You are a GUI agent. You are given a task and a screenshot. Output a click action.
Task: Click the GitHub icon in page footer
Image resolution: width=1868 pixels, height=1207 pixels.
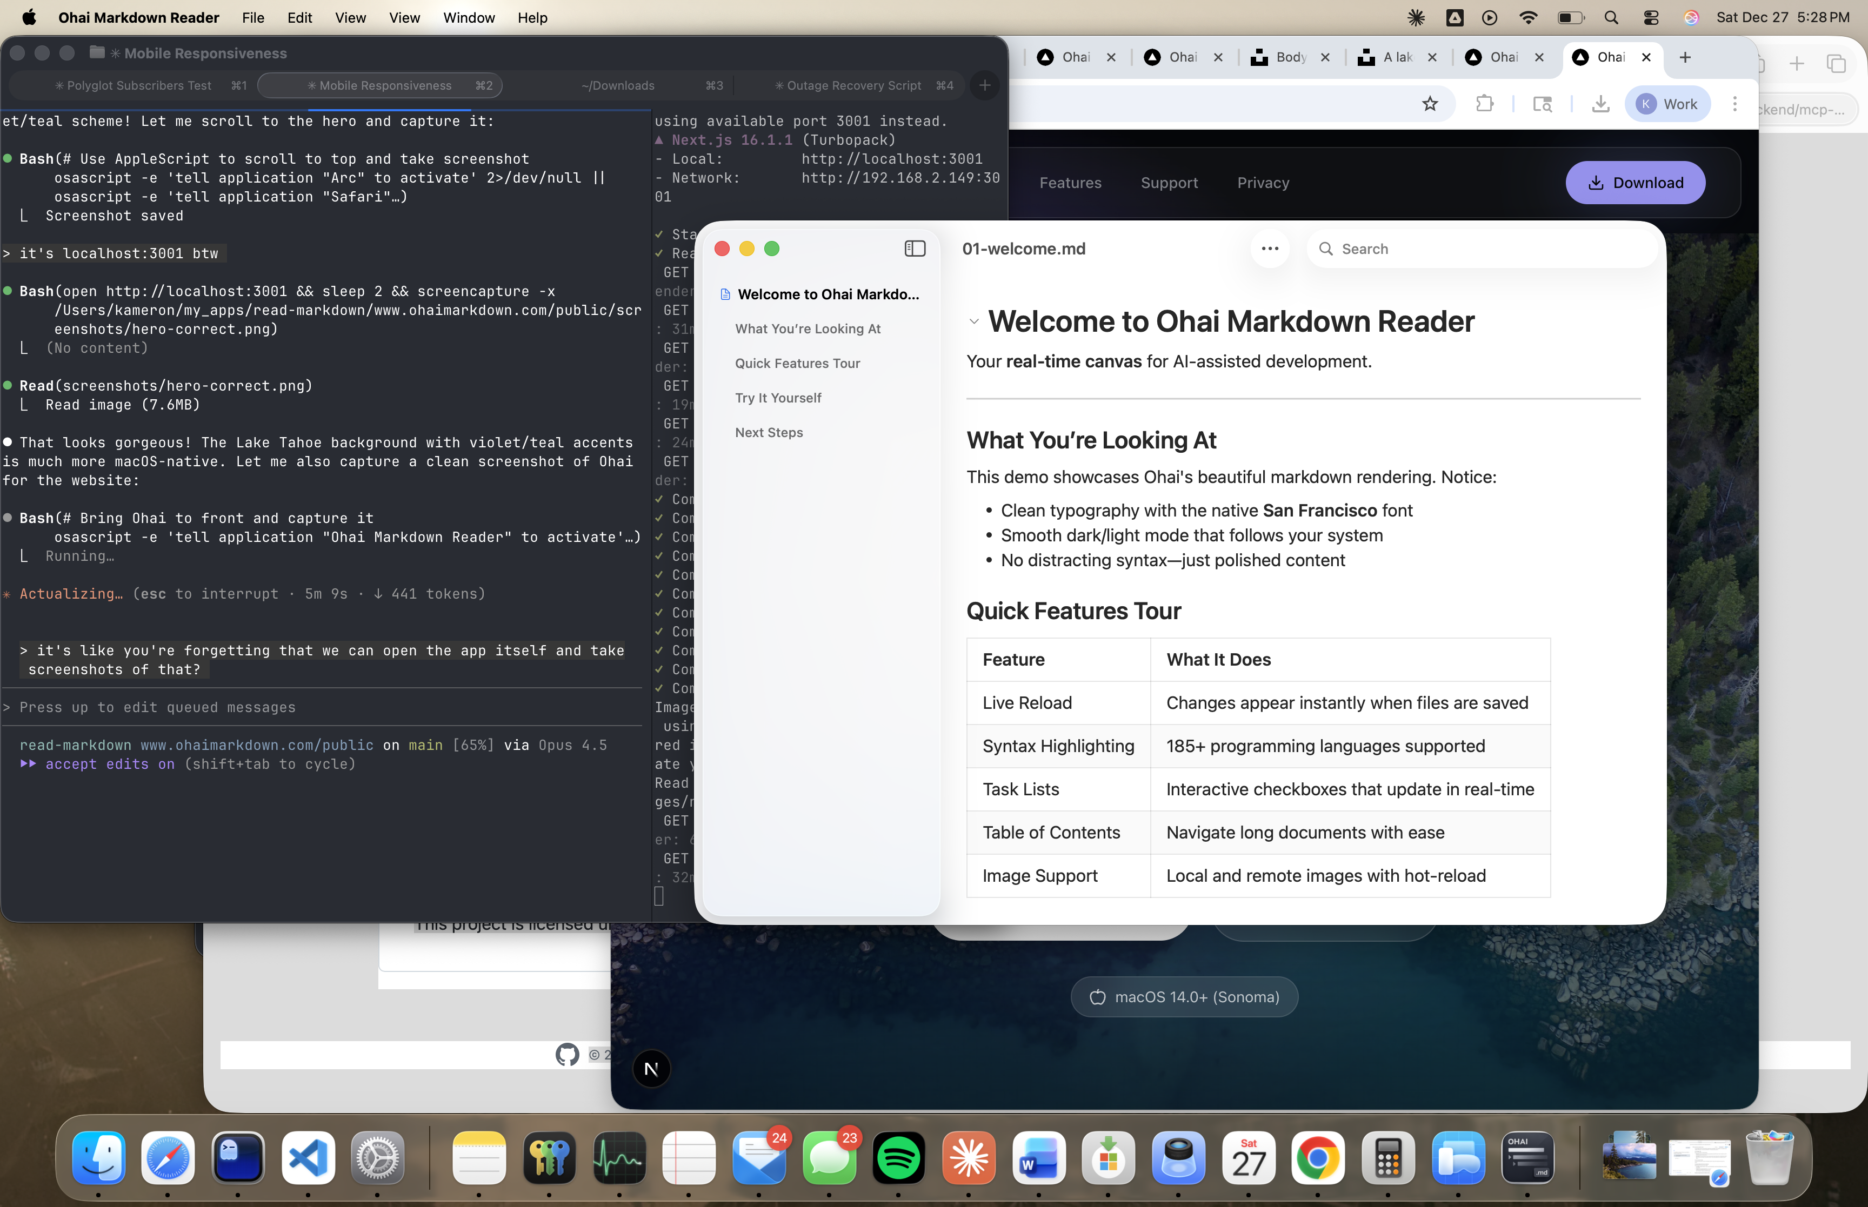[x=567, y=1054]
